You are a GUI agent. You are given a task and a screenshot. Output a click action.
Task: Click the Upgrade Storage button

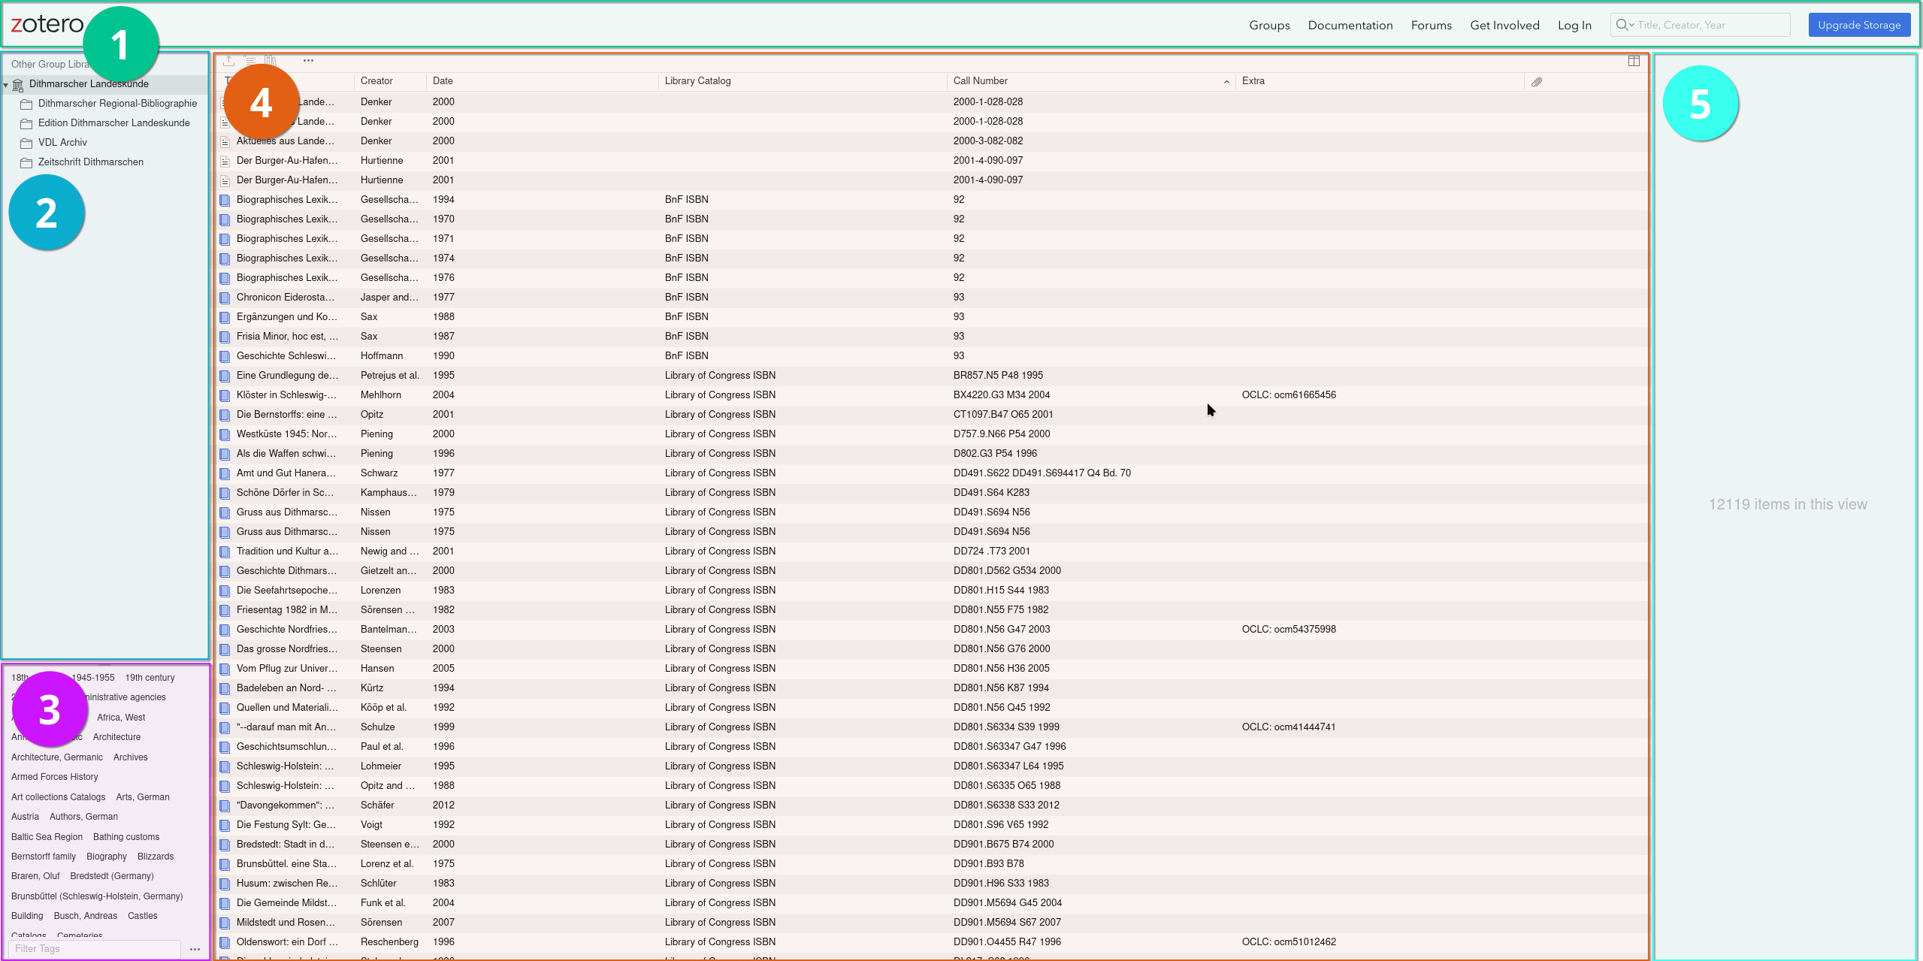(1859, 25)
